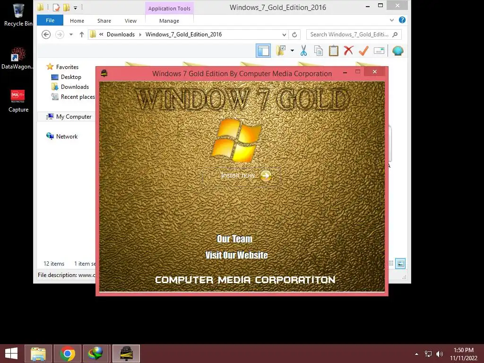Click the folder options toolbar icon
Viewport: 484px width, 363px height.
point(281,51)
